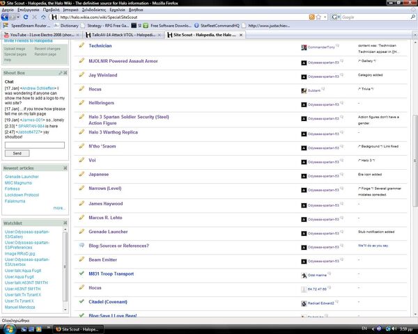The image size is (418, 334).
Task: Open the Narrows (Level) link
Action: 105,189
